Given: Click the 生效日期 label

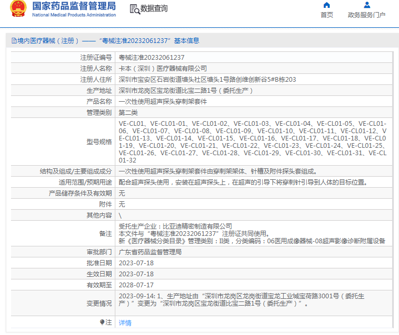Looking at the screenshot, I should pos(99,274).
